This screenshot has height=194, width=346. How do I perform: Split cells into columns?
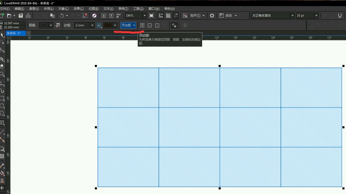(157, 25)
